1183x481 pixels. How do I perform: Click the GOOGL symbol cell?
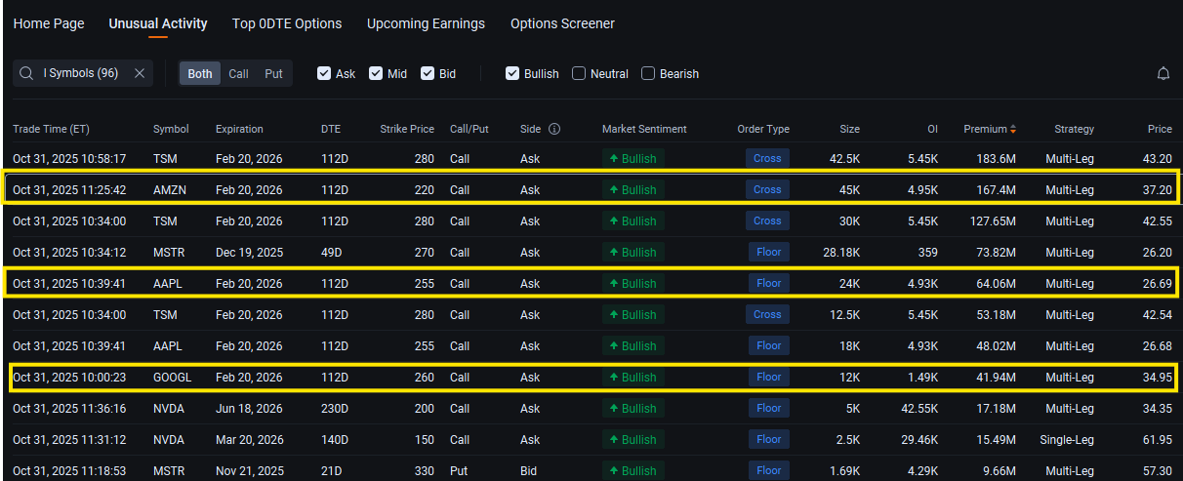click(173, 378)
